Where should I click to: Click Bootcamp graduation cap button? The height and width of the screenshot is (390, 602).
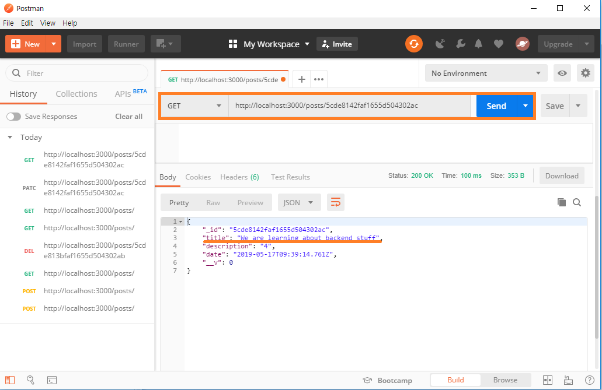click(x=387, y=380)
